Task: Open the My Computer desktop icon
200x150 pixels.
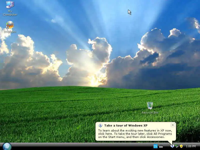Action: tap(10, 8)
